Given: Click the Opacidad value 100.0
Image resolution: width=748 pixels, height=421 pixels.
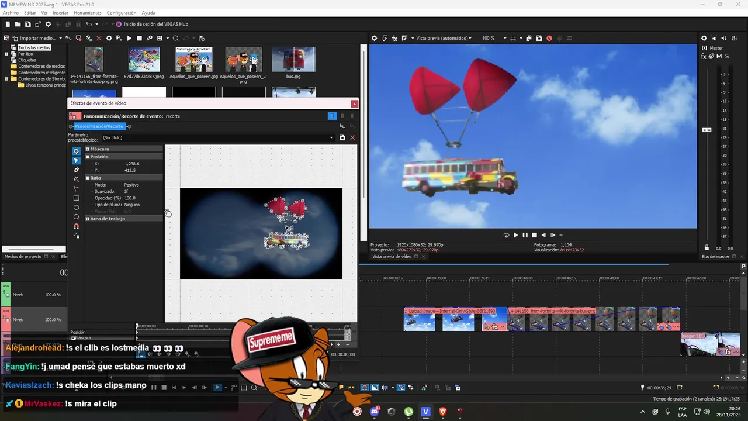Looking at the screenshot, I should (130, 198).
